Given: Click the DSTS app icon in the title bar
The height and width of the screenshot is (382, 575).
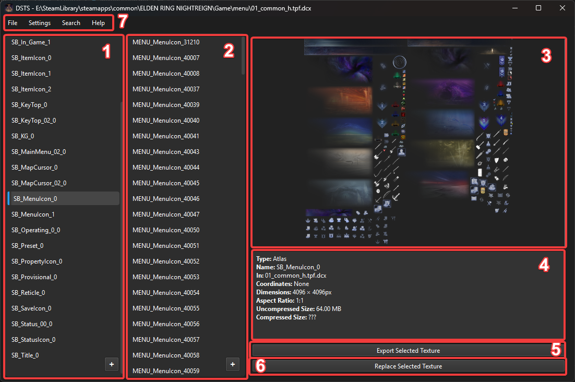Looking at the screenshot, I should click(8, 8).
